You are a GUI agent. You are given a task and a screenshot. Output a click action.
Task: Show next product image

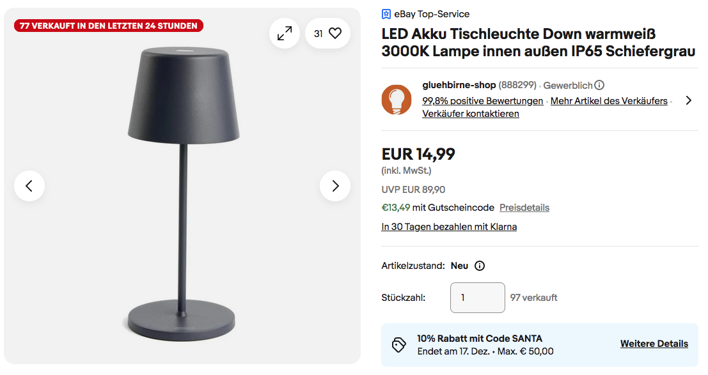point(335,186)
